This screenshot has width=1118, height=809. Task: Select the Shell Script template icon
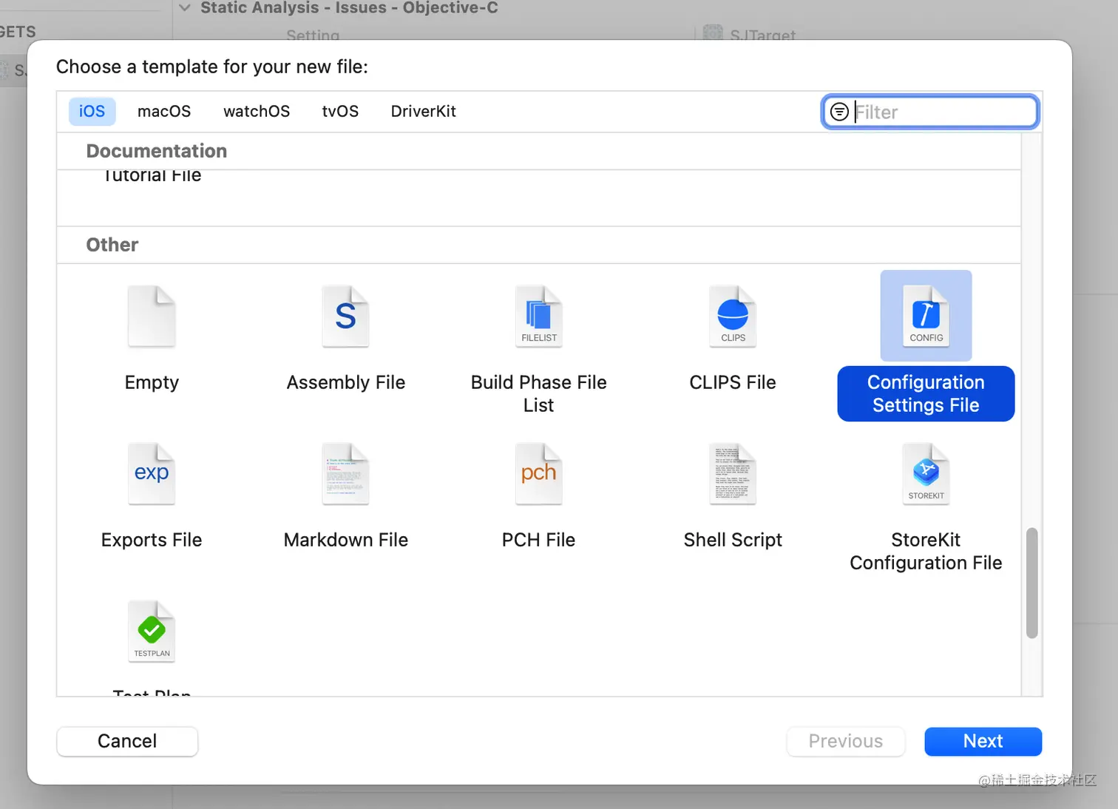click(733, 474)
